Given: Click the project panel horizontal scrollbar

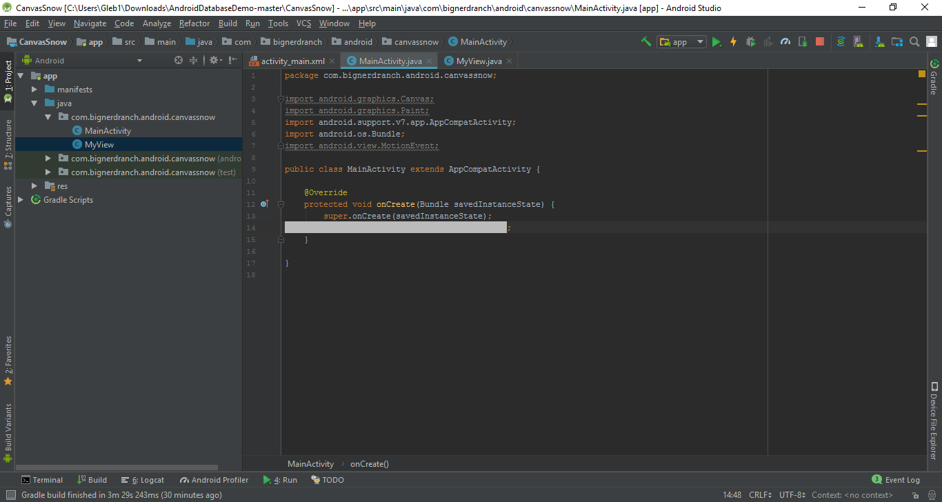Looking at the screenshot, I should tap(117, 468).
